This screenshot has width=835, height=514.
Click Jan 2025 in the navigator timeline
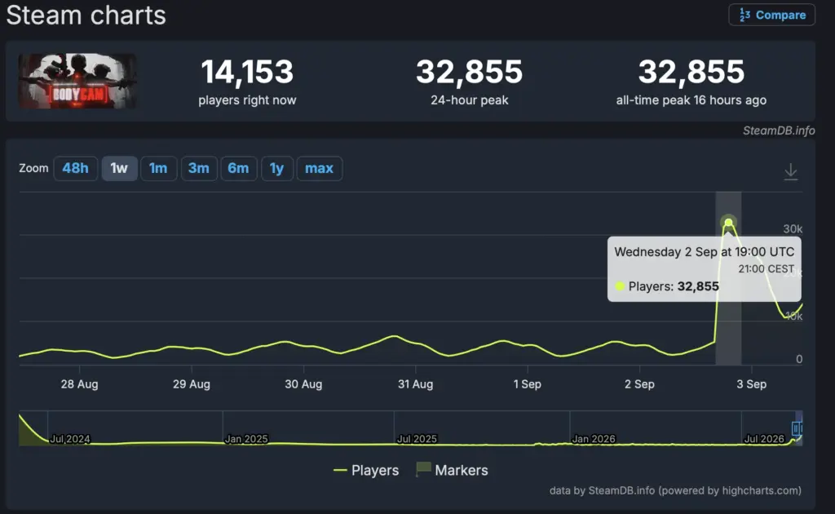[246, 439]
